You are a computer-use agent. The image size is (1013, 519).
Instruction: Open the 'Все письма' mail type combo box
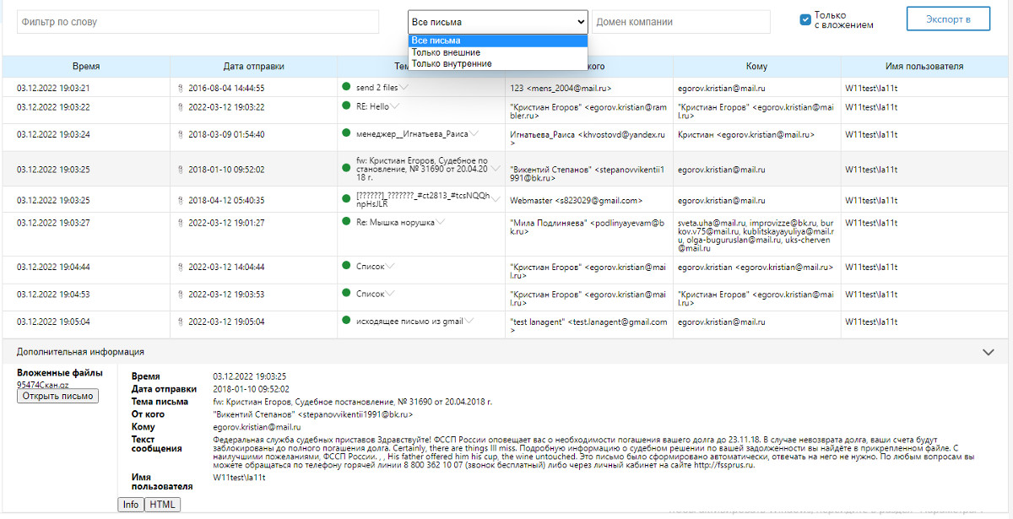[x=497, y=22]
